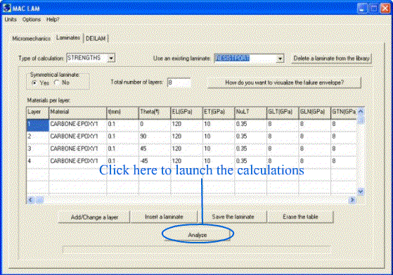
Task: Click the Layer column header
Action: [x=37, y=113]
